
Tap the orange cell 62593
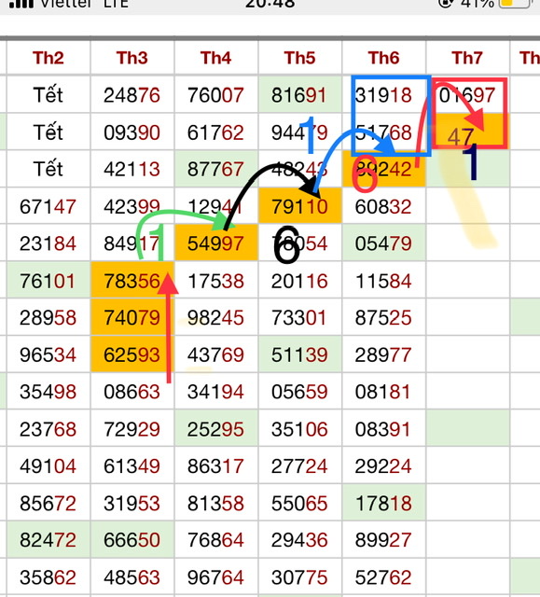tap(132, 354)
